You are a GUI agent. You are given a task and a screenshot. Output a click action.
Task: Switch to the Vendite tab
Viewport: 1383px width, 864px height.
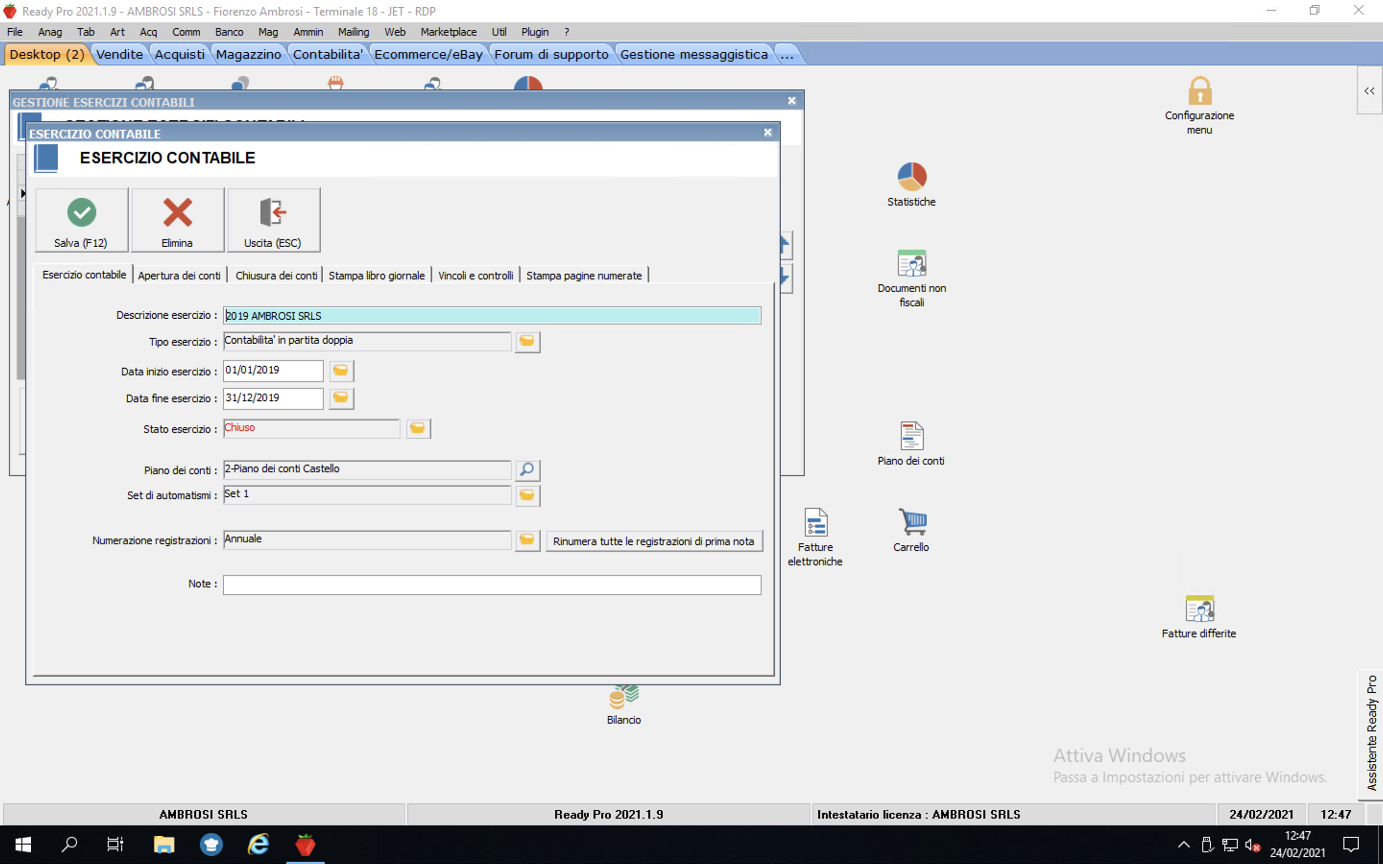120,54
